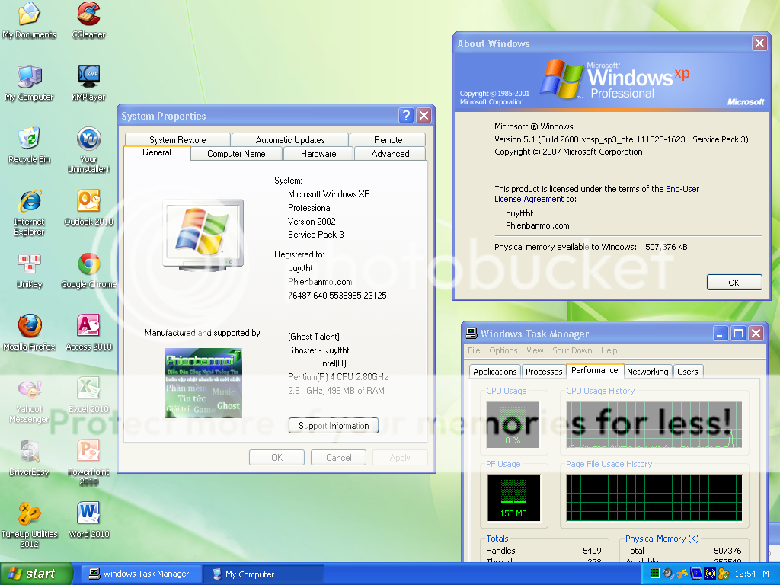
Task: Select the Computer Name tab
Action: (236, 154)
